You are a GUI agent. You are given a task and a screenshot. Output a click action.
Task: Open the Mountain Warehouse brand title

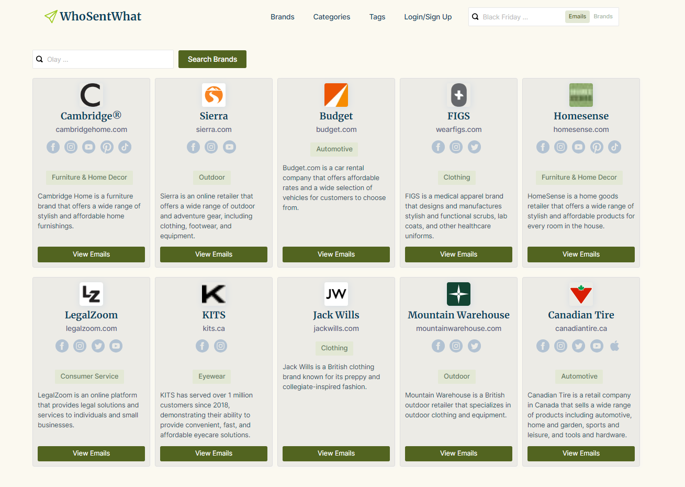coord(458,315)
